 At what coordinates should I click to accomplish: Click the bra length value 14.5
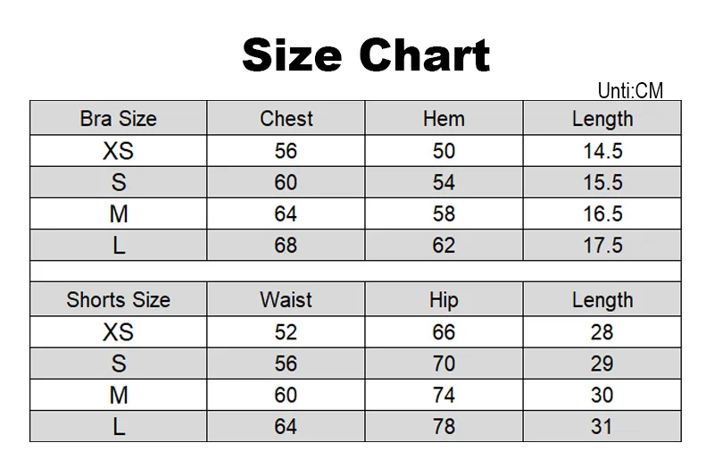(x=602, y=151)
